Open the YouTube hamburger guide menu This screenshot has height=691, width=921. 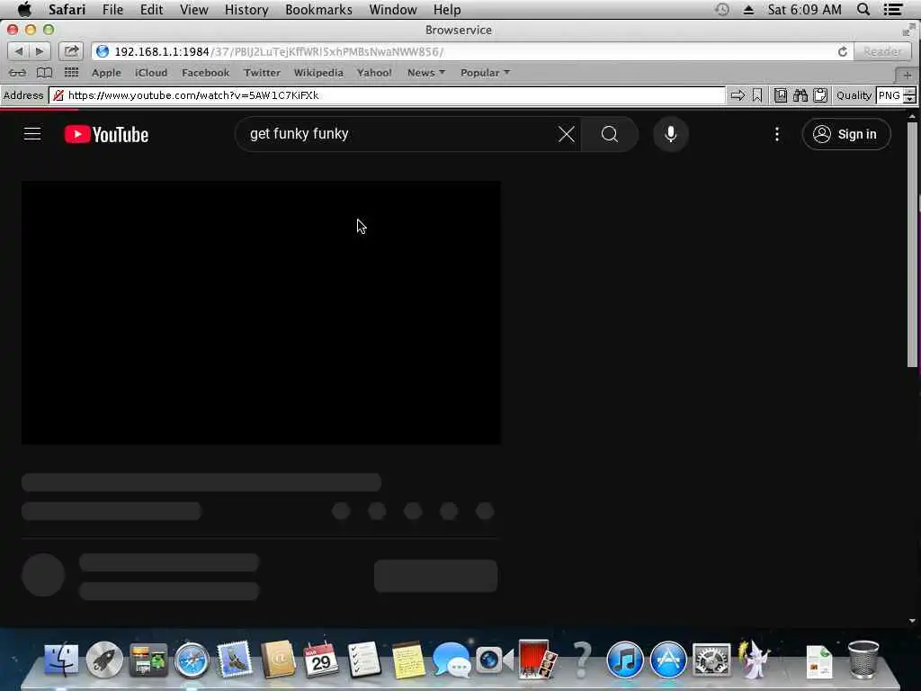32,134
